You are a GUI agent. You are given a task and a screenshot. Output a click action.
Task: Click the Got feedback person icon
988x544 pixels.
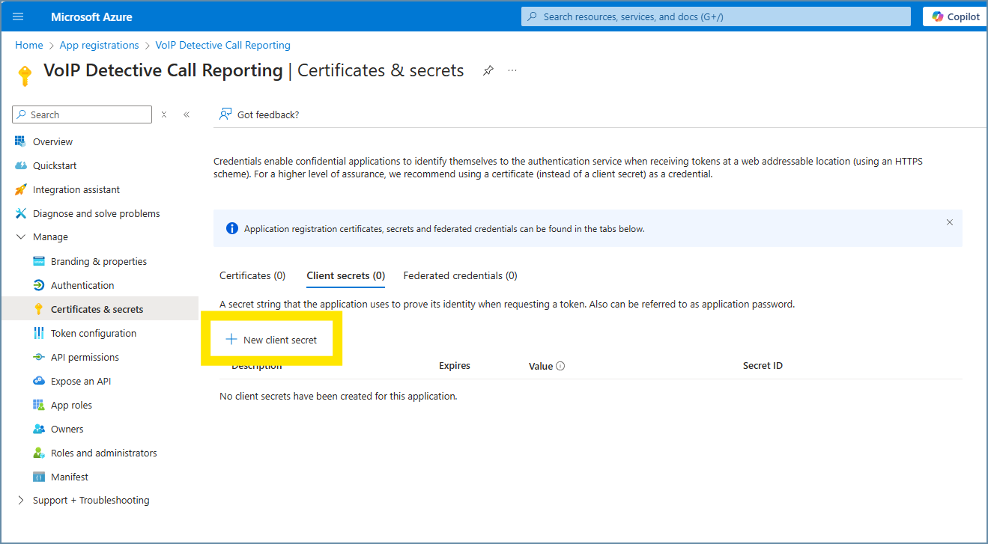point(225,114)
